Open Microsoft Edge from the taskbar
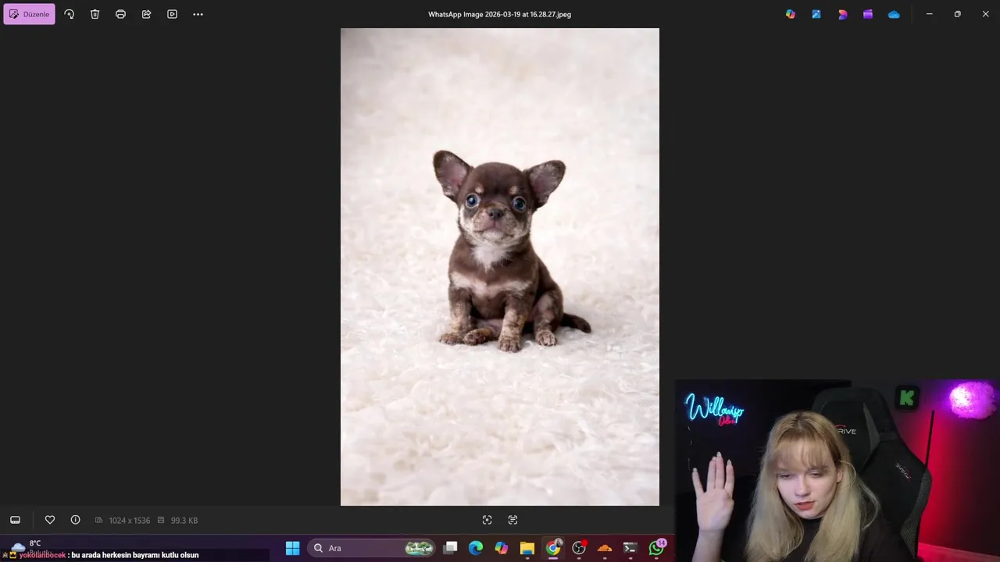Image resolution: width=1000 pixels, height=562 pixels. [x=476, y=548]
